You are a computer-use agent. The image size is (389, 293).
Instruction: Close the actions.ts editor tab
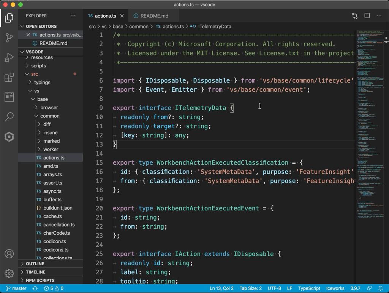[122, 16]
